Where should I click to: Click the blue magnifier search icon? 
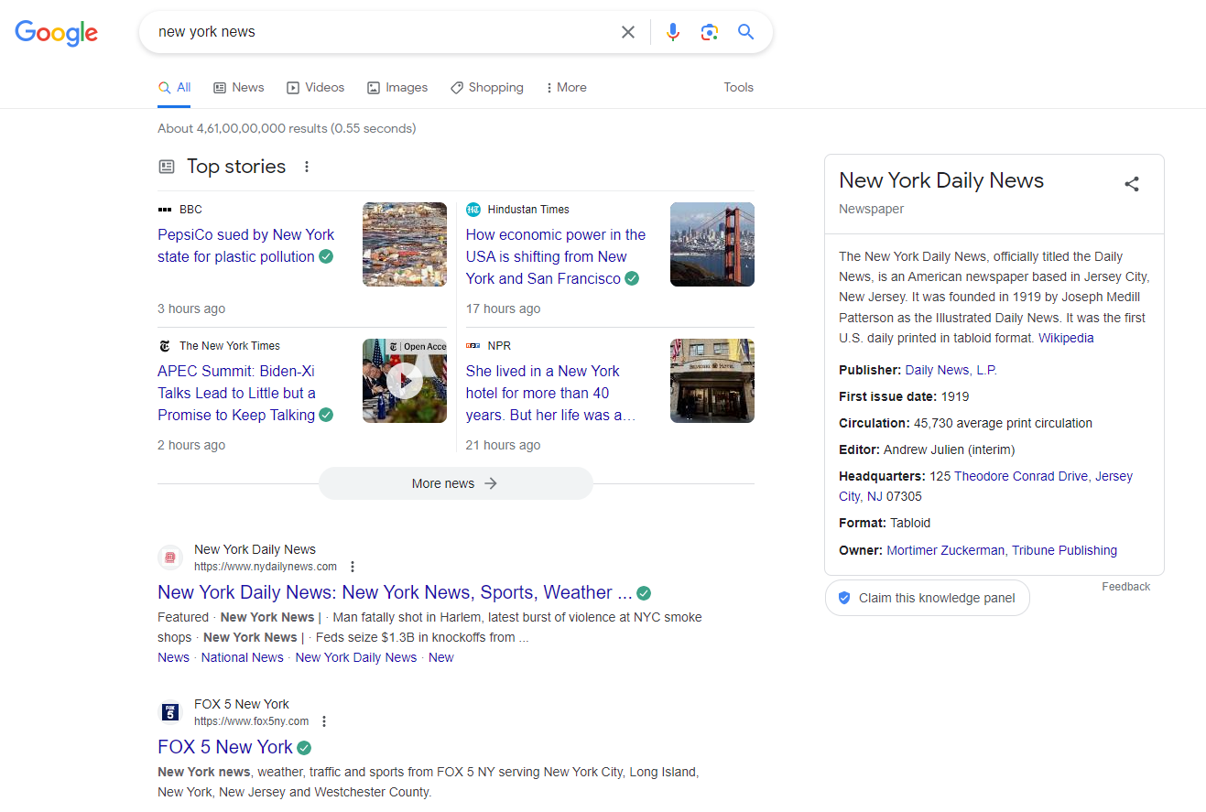click(746, 32)
